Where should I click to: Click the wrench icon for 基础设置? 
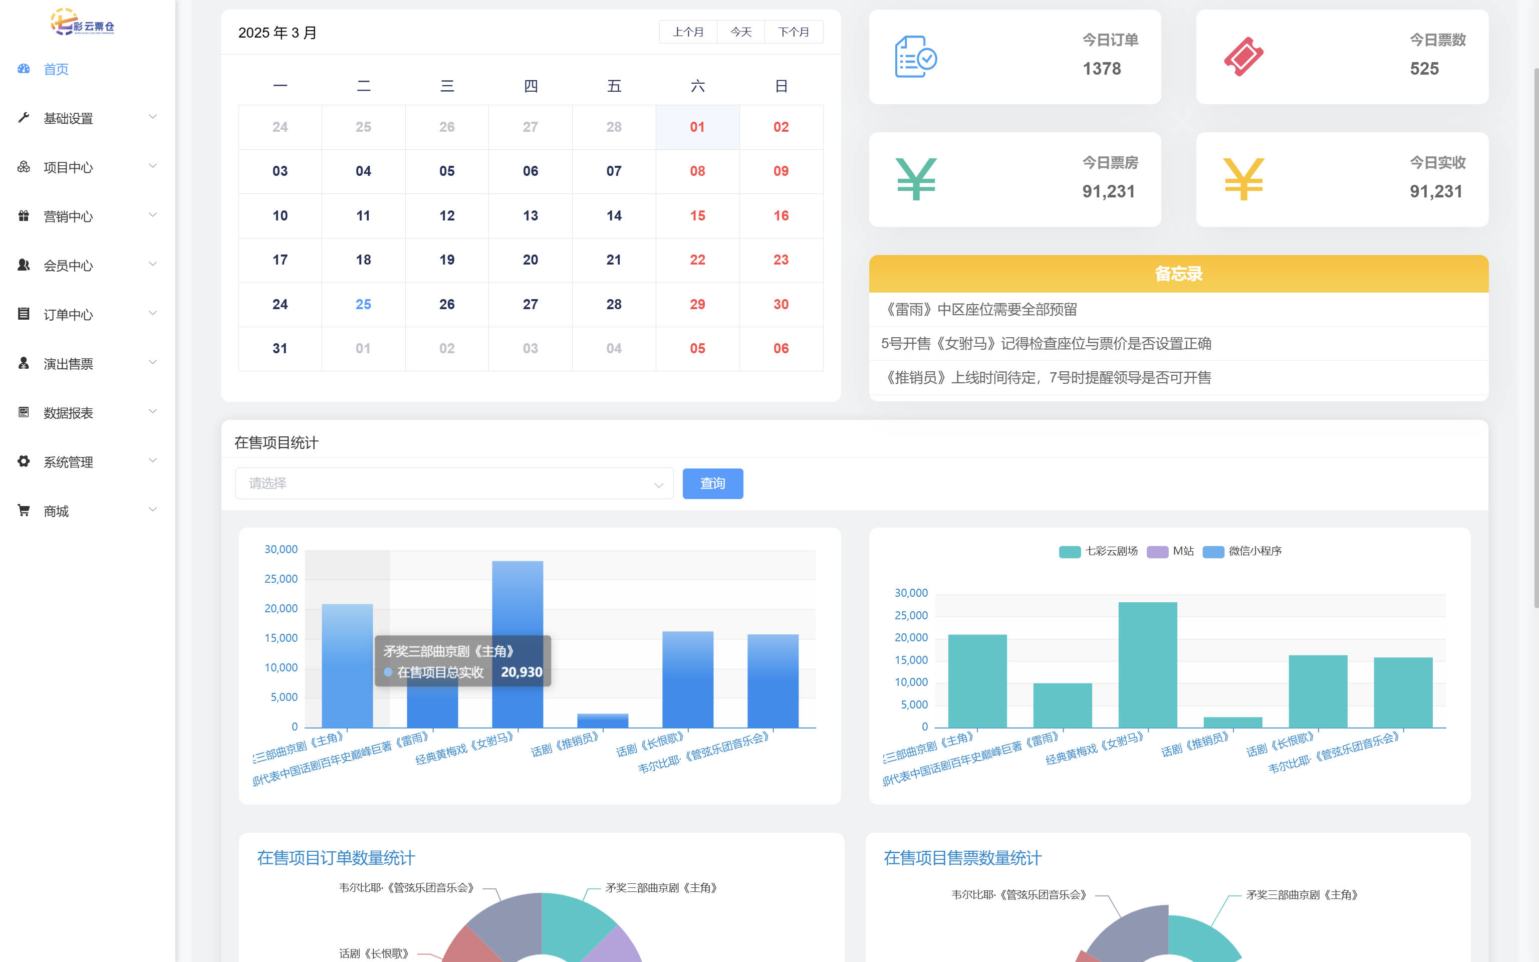tap(24, 118)
